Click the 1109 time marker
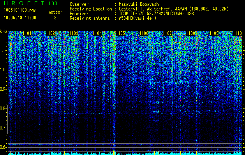The height and width of the screenshot is (155, 245). (x=214, y=33)
